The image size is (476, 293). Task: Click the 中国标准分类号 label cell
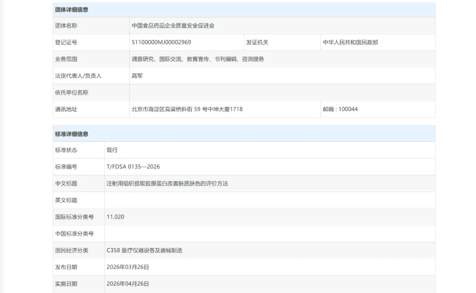point(75,234)
